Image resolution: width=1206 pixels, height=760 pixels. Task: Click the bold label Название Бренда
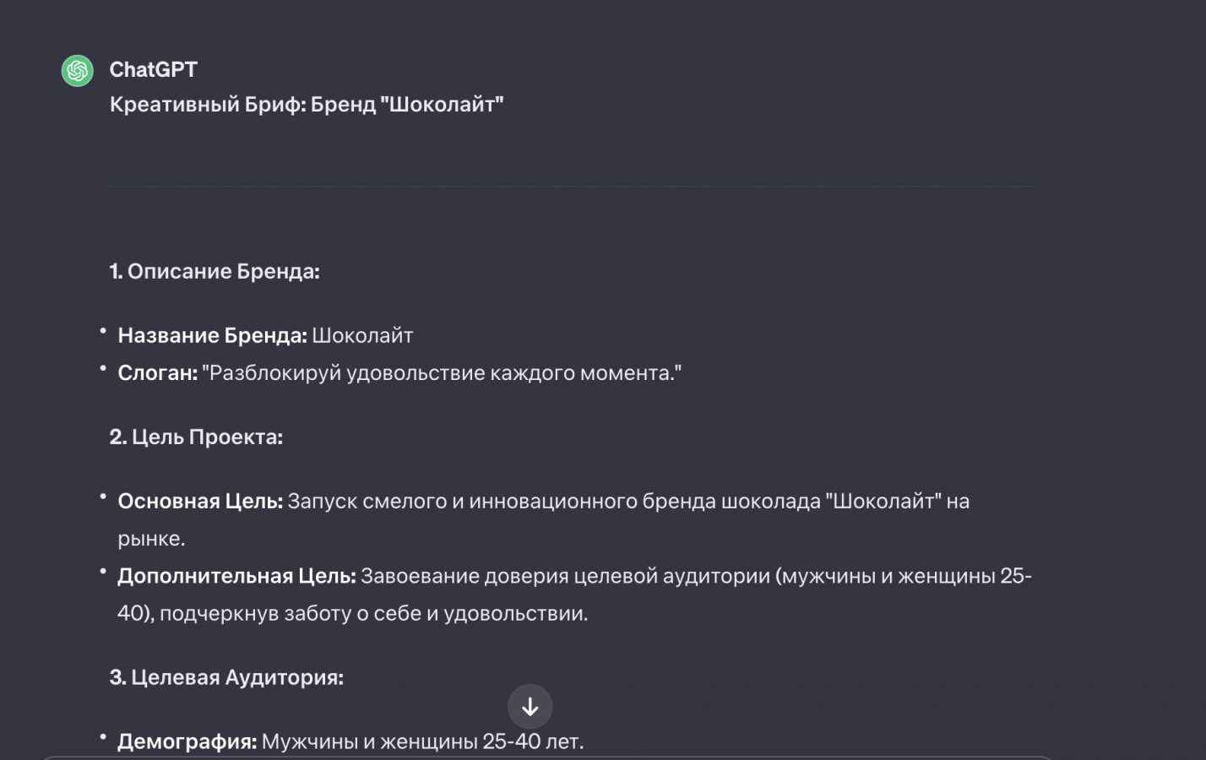[x=212, y=335]
